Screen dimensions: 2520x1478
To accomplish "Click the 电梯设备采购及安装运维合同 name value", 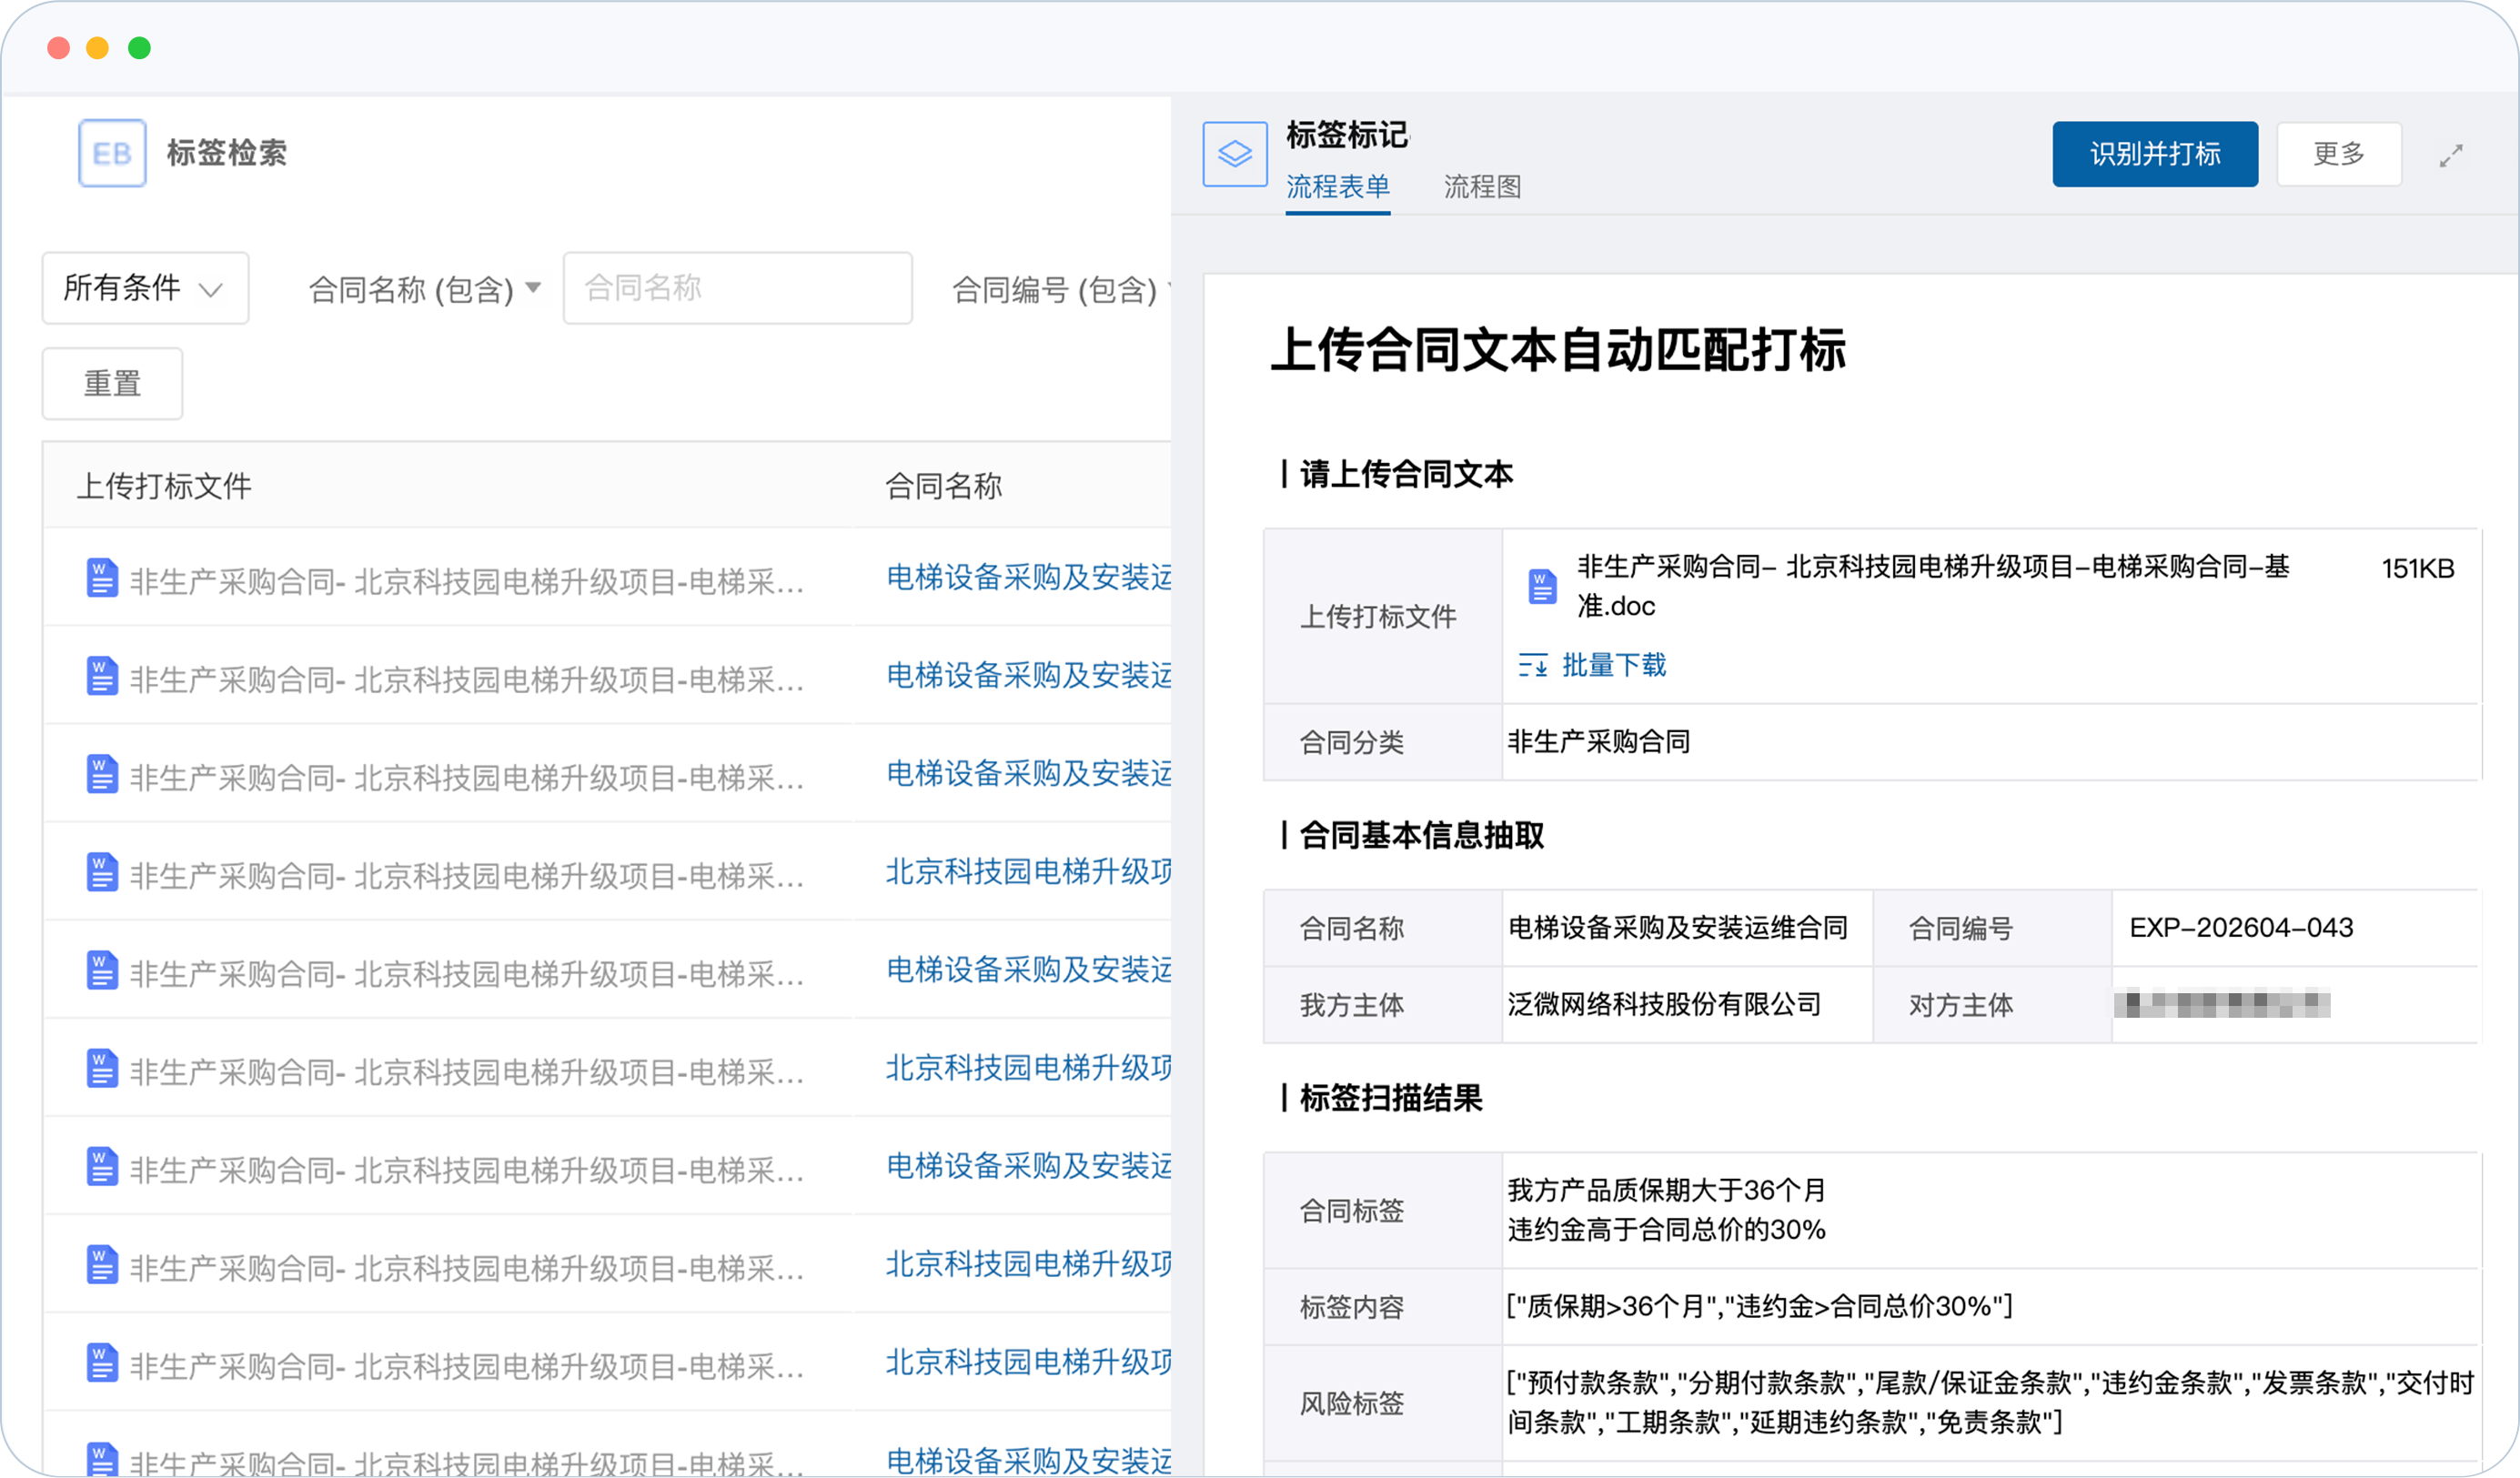I will click(x=1677, y=928).
